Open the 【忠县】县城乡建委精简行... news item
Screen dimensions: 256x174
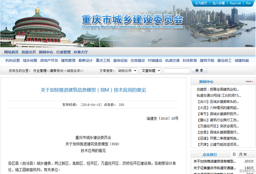tap(218, 132)
